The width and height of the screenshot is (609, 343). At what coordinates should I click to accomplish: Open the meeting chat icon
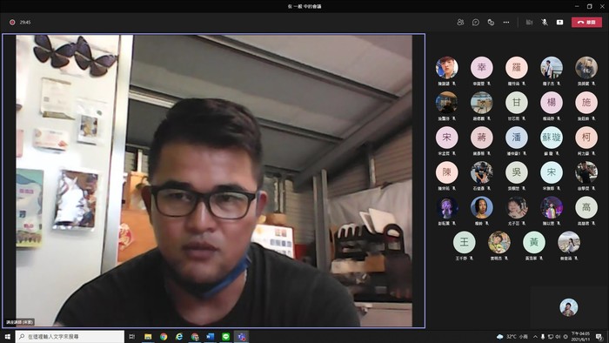pyautogui.click(x=475, y=22)
